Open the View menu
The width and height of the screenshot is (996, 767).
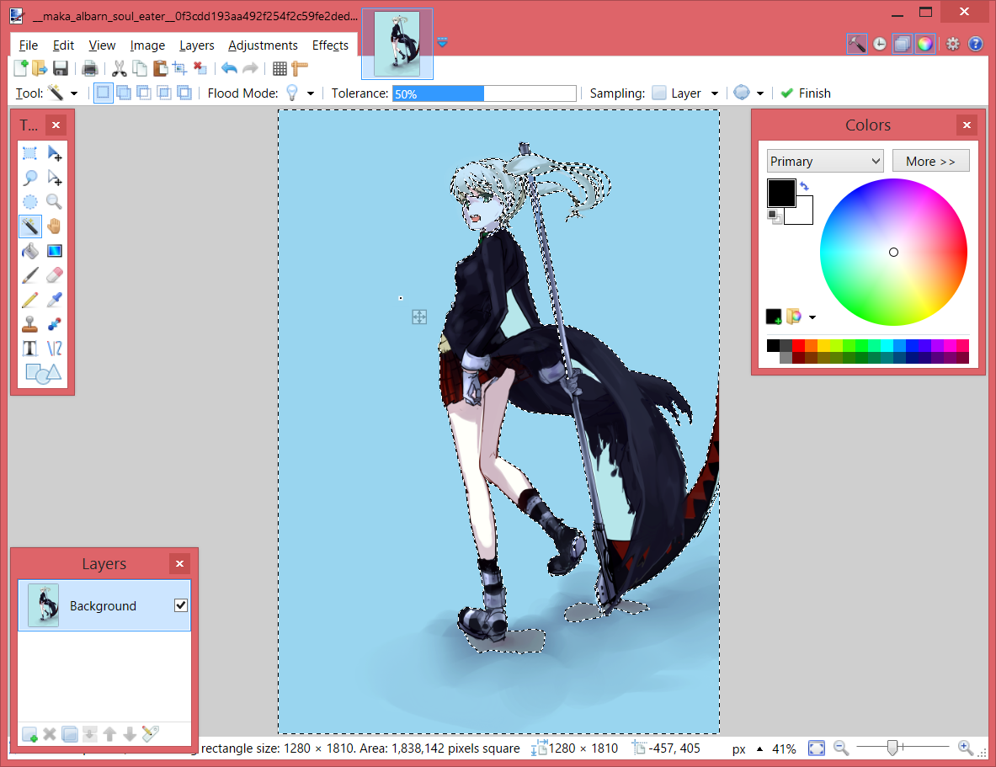pos(102,45)
